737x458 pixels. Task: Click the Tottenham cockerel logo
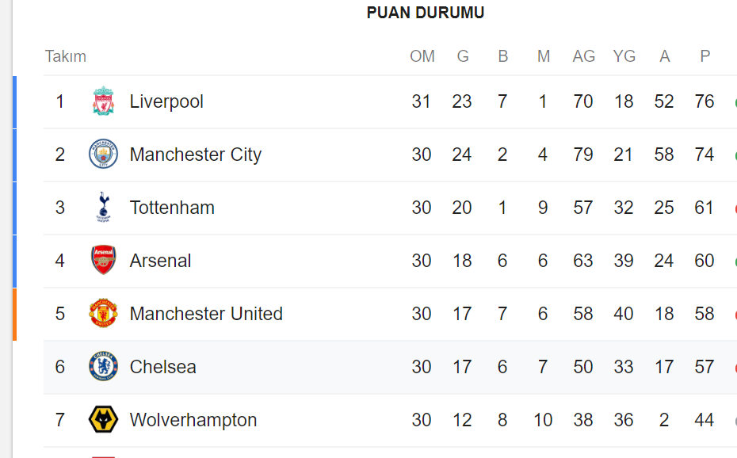[103, 207]
